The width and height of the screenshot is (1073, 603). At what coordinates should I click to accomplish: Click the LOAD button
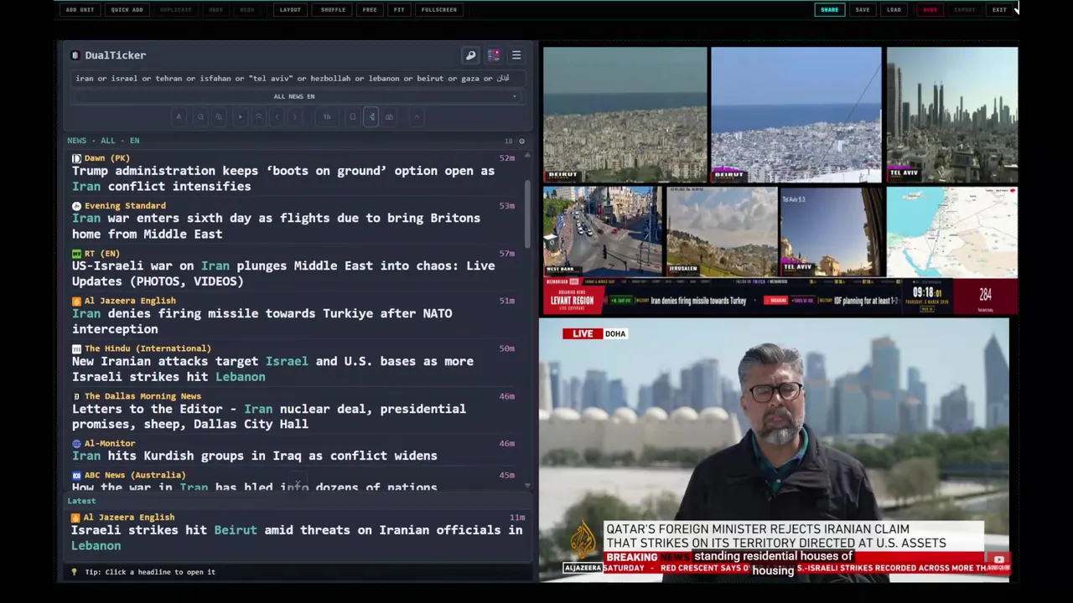click(x=894, y=10)
